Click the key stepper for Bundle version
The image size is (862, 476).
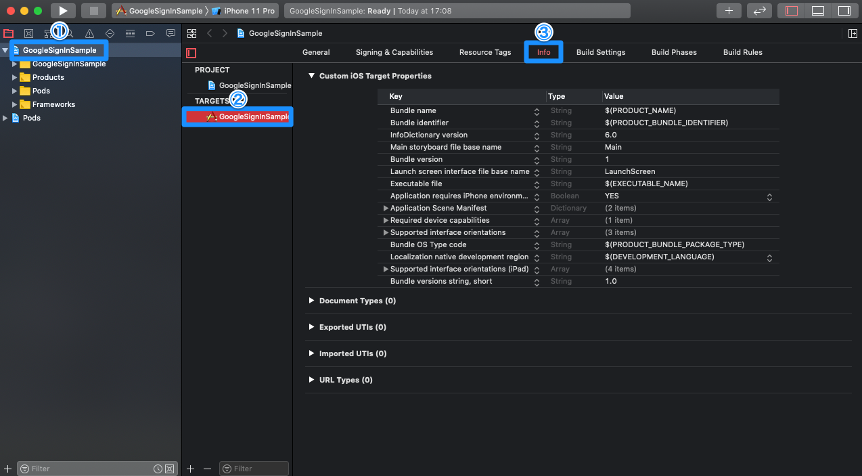[x=537, y=160]
